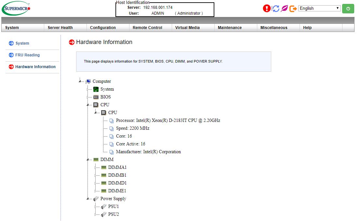Open the English language dropdown
The width and height of the screenshot is (362, 221).
(x=319, y=8)
